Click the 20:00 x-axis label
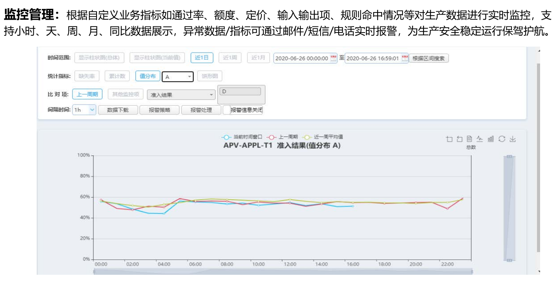 pos(416,264)
